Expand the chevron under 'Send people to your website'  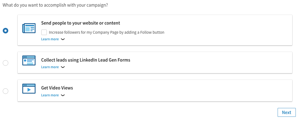[x=63, y=39]
